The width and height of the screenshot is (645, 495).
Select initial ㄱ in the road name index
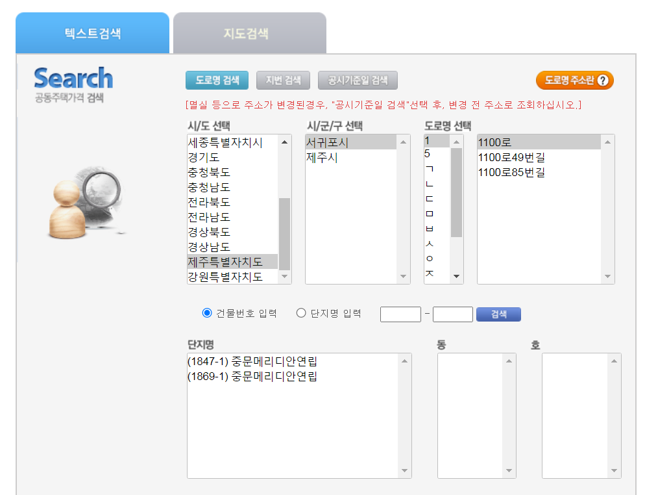437,169
